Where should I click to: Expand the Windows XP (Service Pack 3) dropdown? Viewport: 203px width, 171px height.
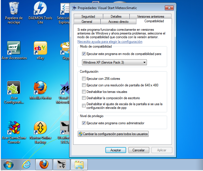point(114,62)
